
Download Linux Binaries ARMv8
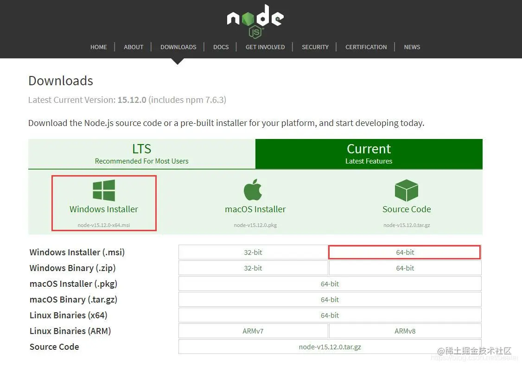[x=405, y=331]
